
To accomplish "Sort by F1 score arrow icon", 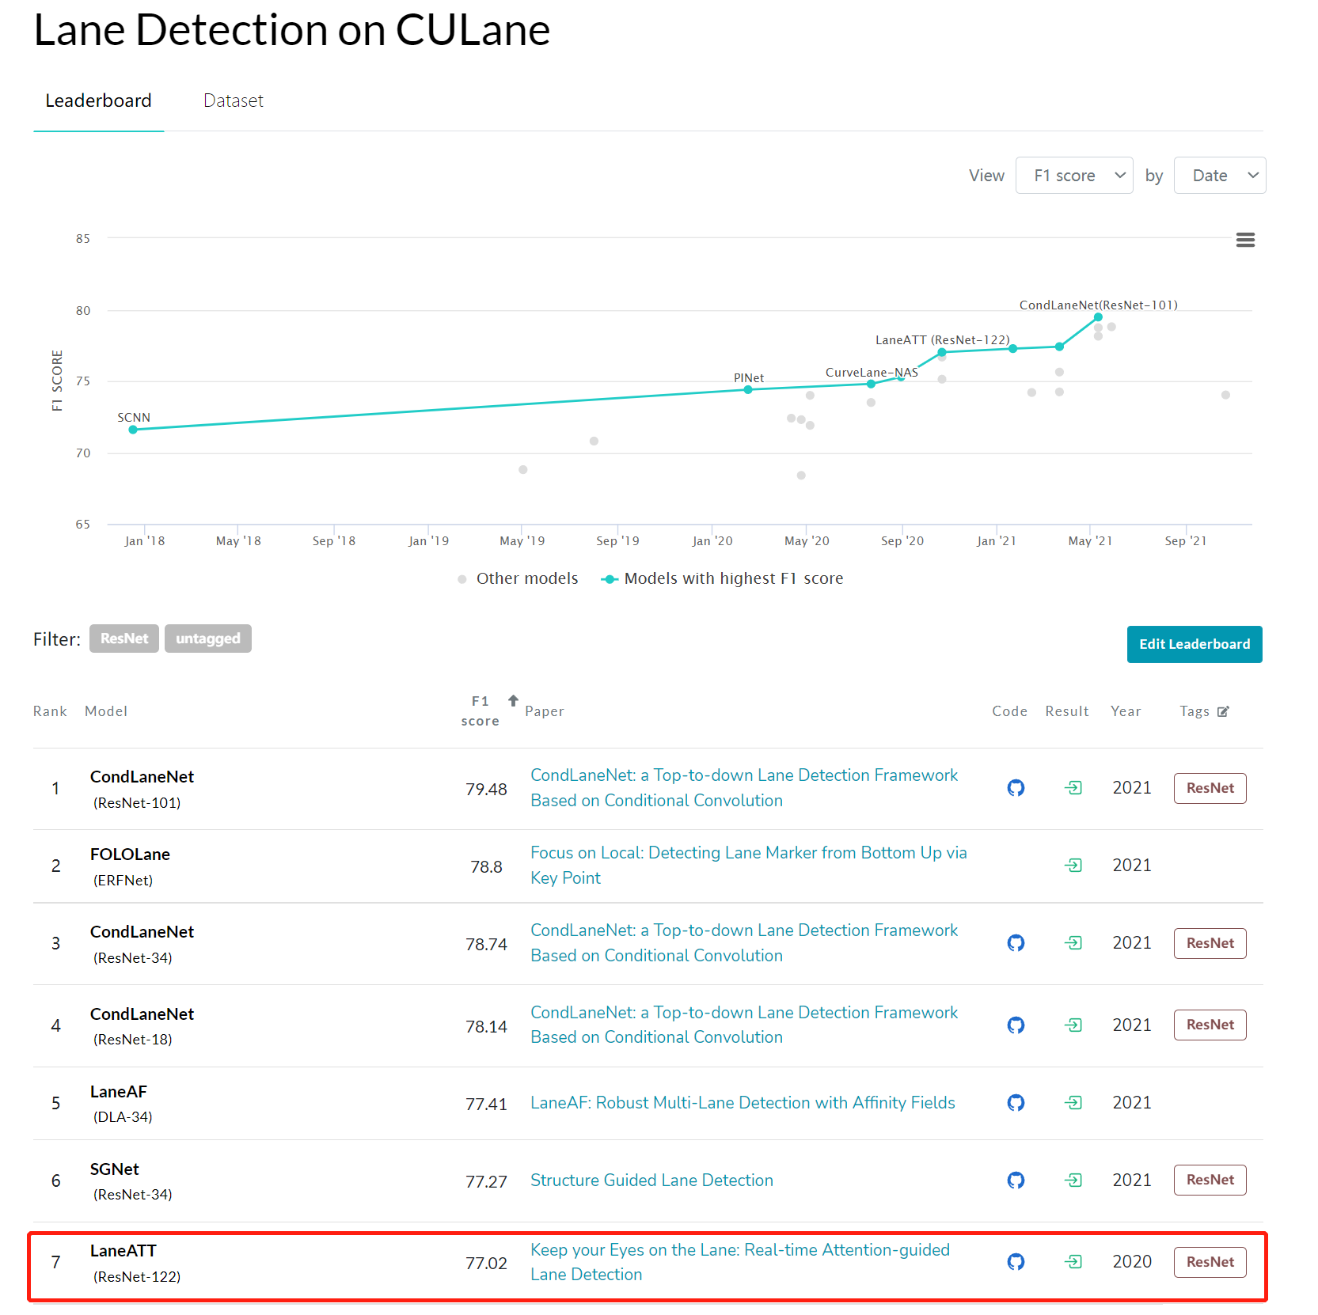I will point(513,700).
